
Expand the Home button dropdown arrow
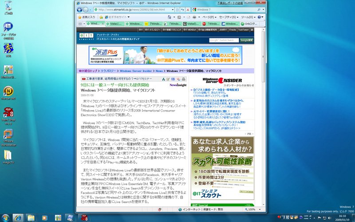coord(174,17)
